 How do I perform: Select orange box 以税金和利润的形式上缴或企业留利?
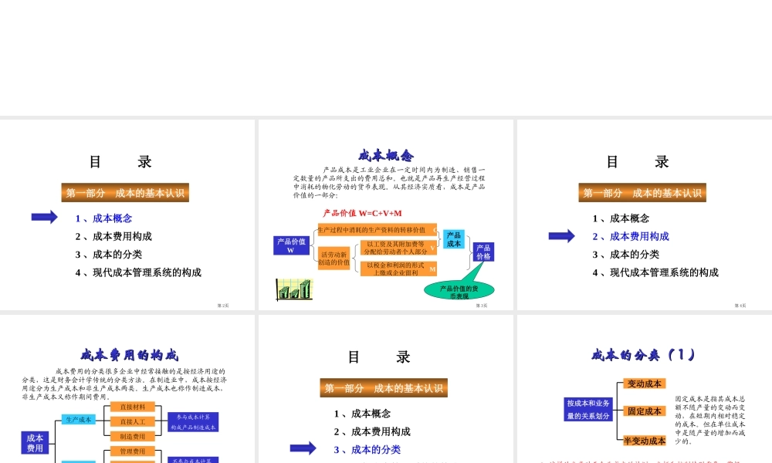[398, 269]
